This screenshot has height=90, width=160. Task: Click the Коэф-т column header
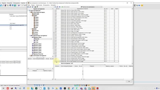(x=117, y=9)
